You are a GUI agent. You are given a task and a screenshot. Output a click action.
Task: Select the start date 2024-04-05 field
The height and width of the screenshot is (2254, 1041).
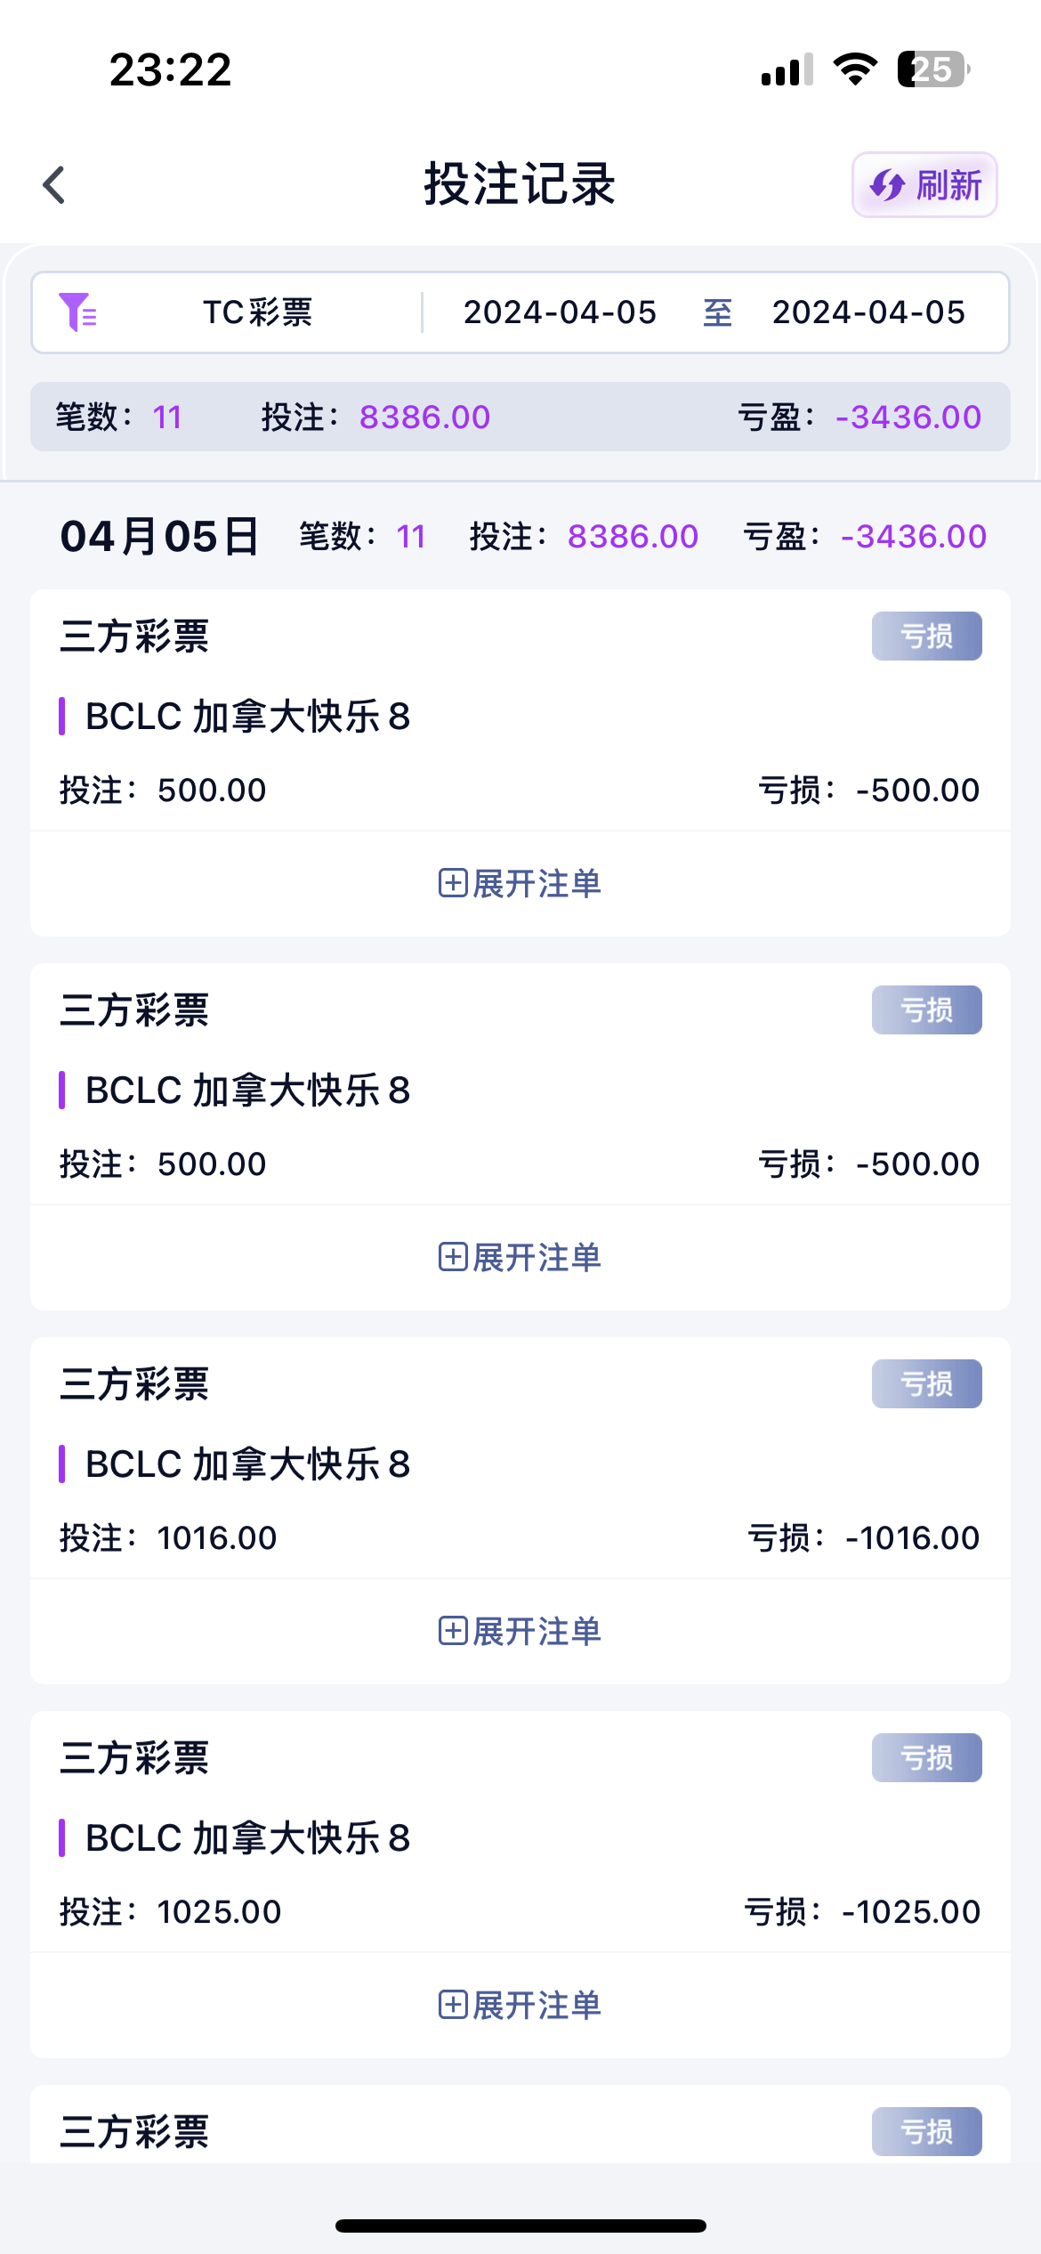[560, 312]
